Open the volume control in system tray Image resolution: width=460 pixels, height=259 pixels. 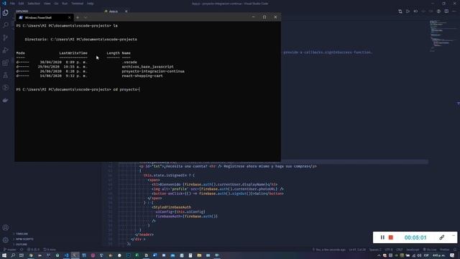pyautogui.click(x=419, y=255)
